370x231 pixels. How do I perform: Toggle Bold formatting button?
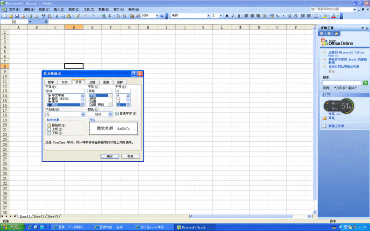227,16
